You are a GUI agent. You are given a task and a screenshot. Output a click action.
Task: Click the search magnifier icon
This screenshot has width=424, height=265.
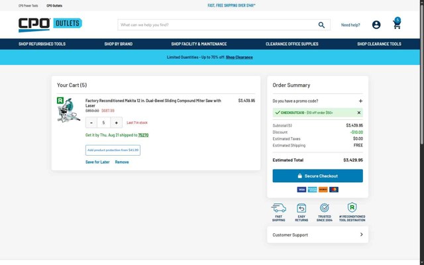coord(321,25)
